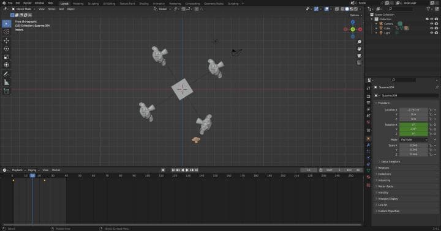The width and height of the screenshot is (441, 231).
Task: Open the timeline Playback menu
Action: [18, 170]
